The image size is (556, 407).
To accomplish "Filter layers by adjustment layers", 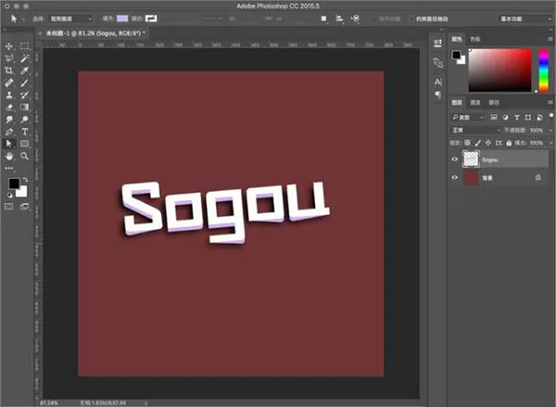I will 505,117.
